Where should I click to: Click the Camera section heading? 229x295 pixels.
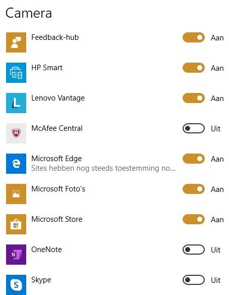point(29,13)
